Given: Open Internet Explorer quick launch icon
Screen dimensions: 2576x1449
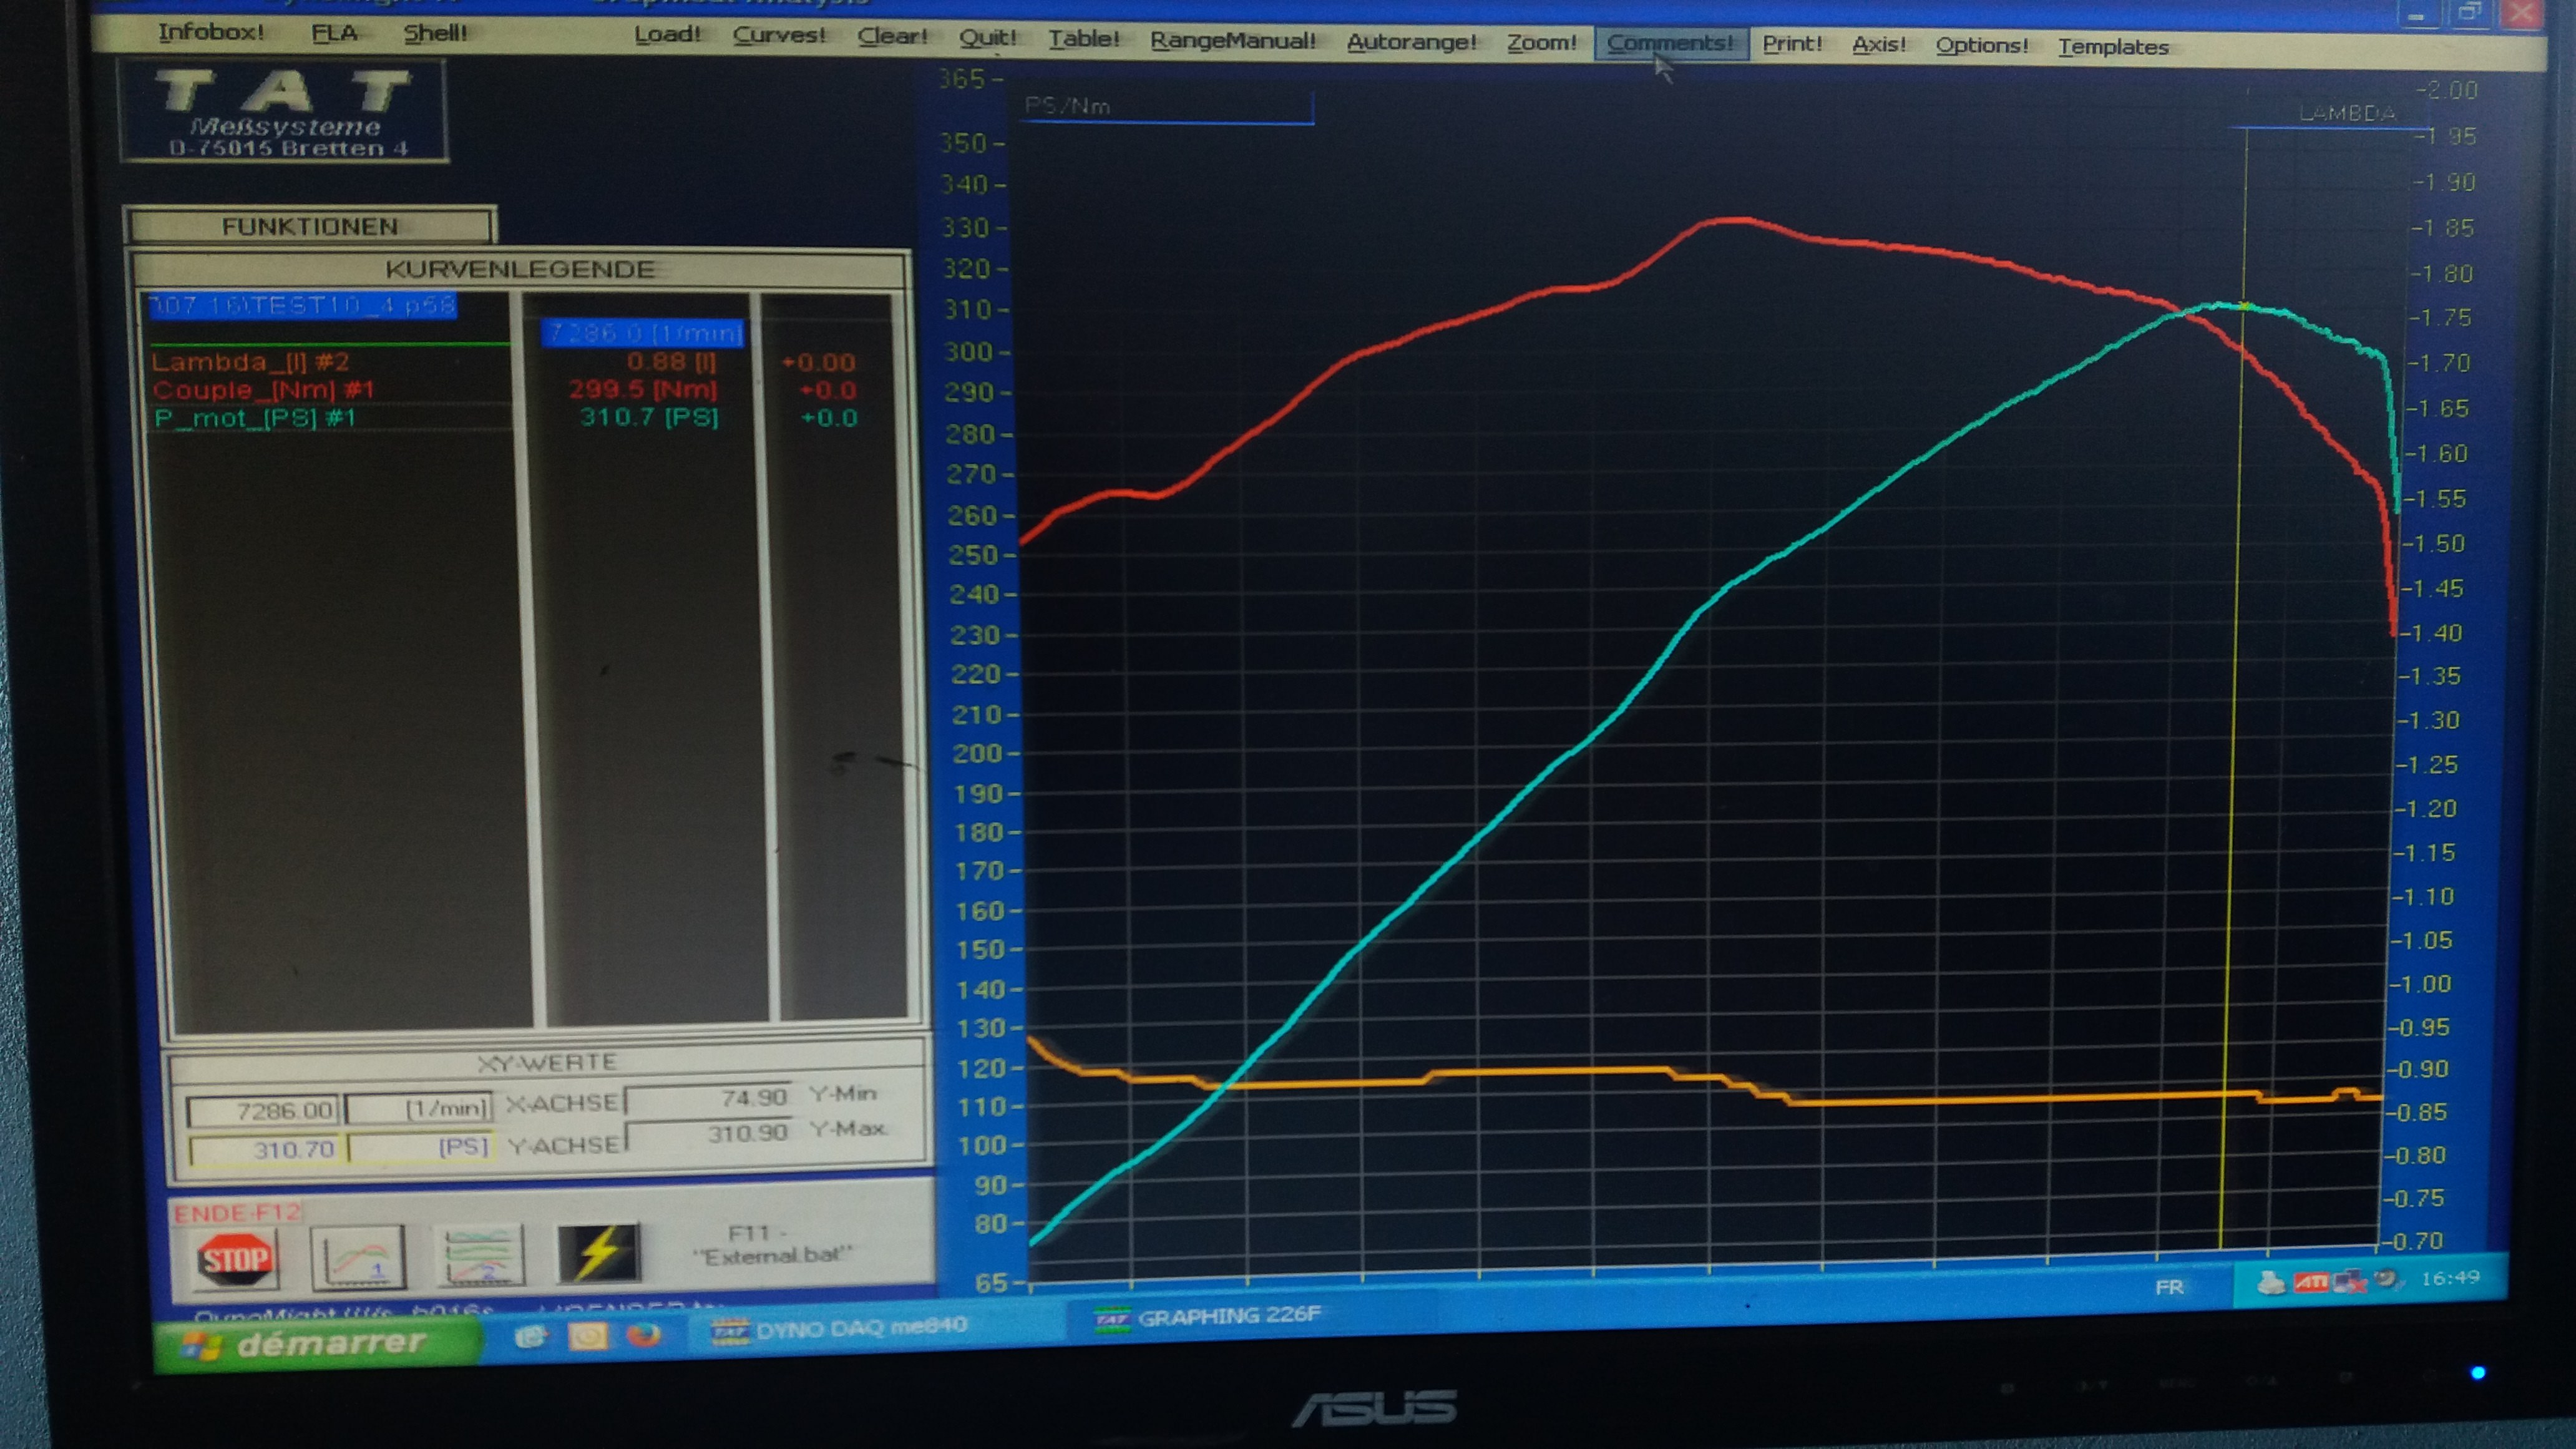Looking at the screenshot, I should pos(530,1336).
